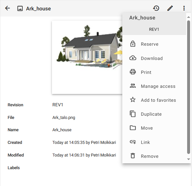Click the house preview thumbnail
This screenshot has height=186, width=192.
[87, 57]
